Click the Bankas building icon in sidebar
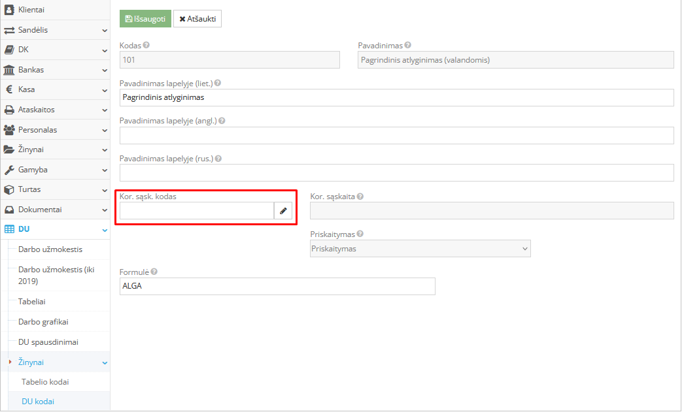 click(x=9, y=70)
